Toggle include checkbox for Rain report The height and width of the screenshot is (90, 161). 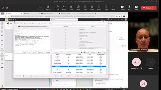pyautogui.click(x=100, y=57)
